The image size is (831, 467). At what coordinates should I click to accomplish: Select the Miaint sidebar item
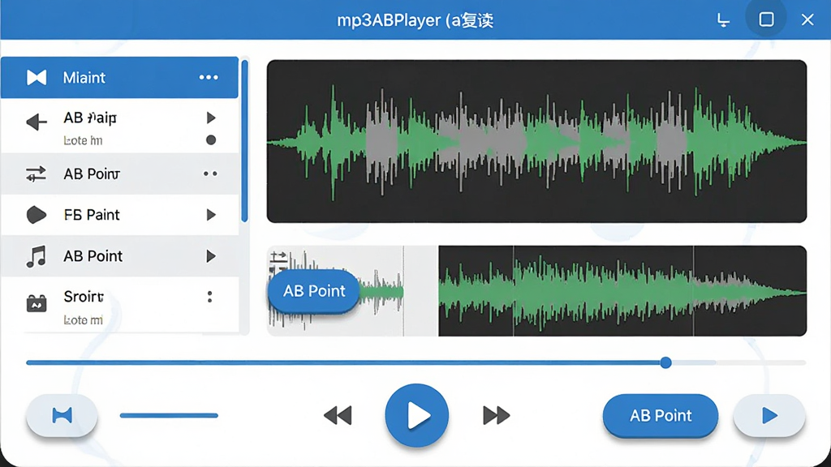[x=119, y=77]
